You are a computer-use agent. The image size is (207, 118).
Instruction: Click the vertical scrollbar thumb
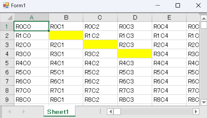204,25
